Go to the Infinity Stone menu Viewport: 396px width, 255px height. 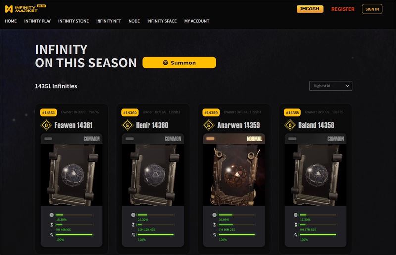[x=73, y=21]
